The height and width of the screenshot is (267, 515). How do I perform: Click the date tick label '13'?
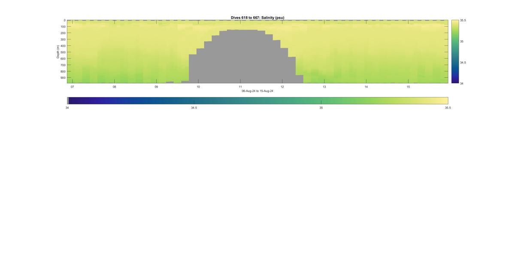(x=324, y=87)
